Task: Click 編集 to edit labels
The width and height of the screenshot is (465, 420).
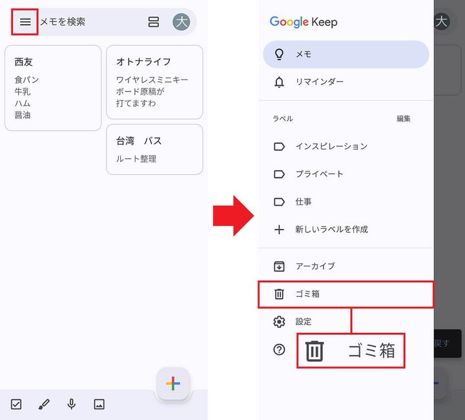Action: [403, 119]
